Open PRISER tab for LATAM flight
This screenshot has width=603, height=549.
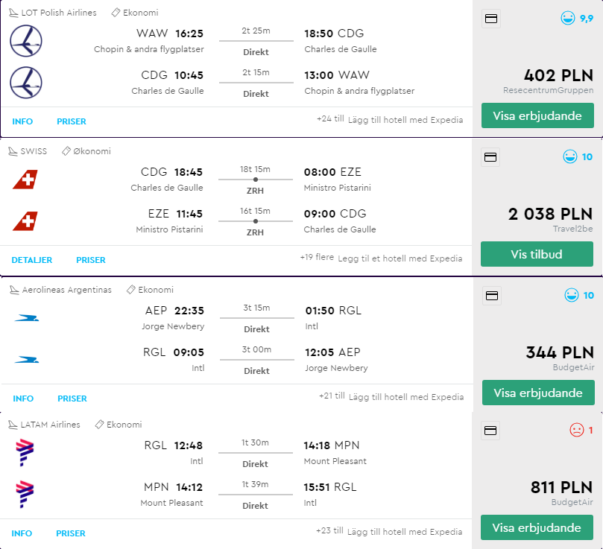pyautogui.click(x=71, y=533)
